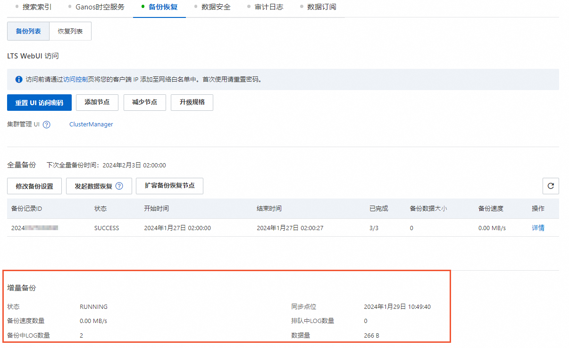Screen dimensions: 569x348
Task: Click the 排队中LOG数量 label
Action: tap(313, 321)
